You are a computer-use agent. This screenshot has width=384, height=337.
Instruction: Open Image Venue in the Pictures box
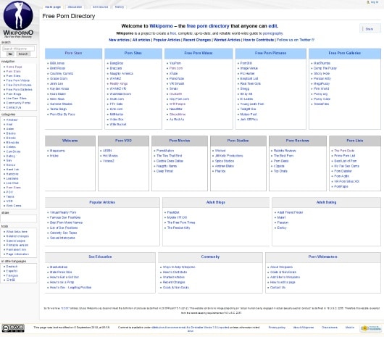(x=249, y=68)
